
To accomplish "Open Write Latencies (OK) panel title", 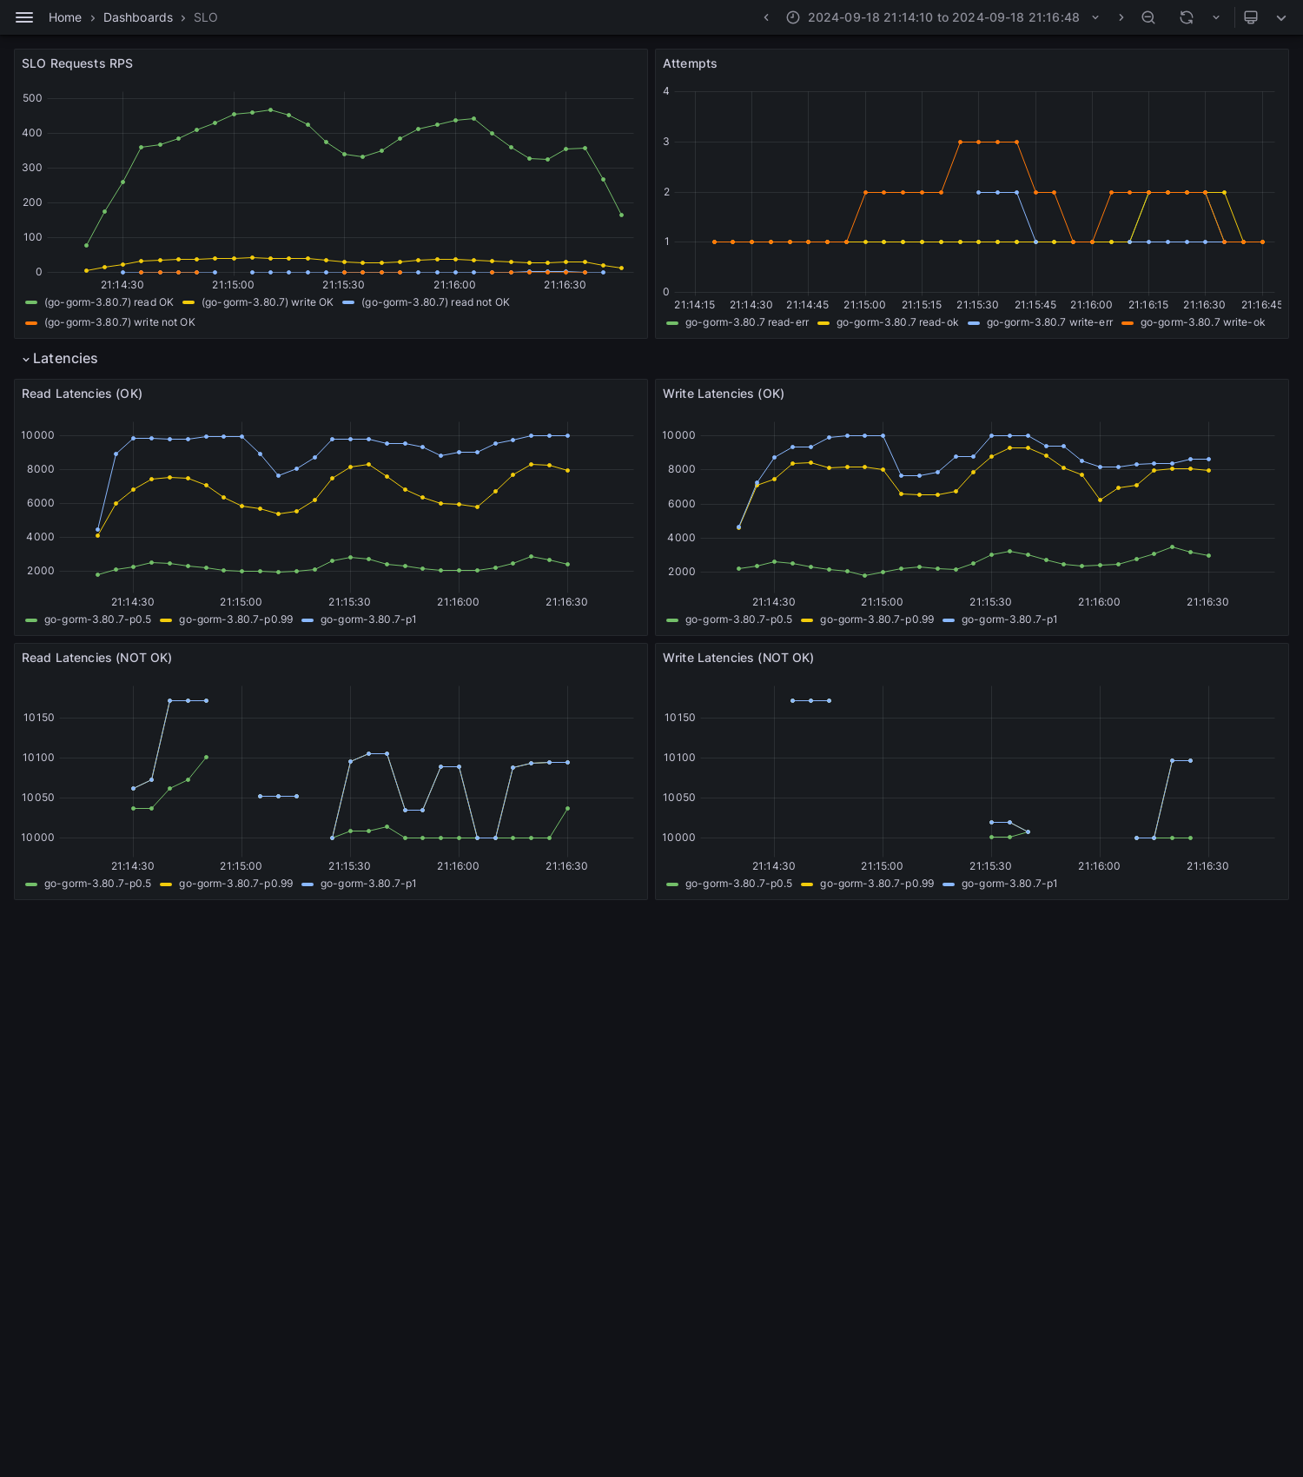I will point(724,394).
